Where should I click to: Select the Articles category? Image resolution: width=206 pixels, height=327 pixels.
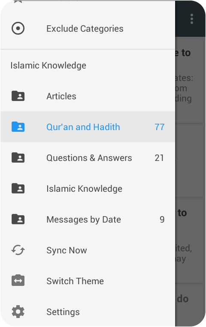point(88,96)
